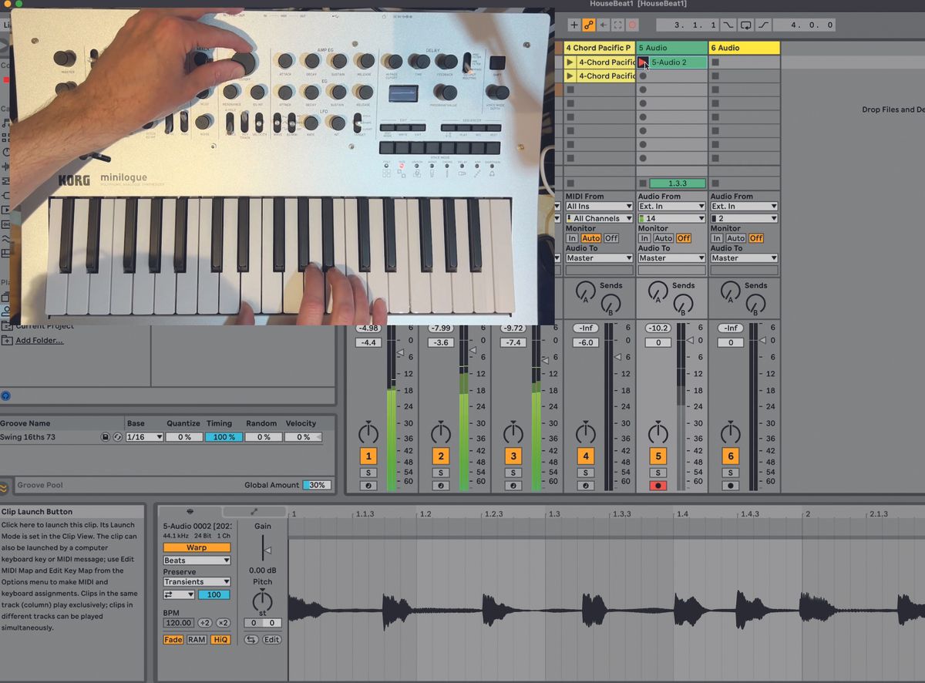Arm track 6 for recording
The width and height of the screenshot is (925, 683).
coord(731,486)
